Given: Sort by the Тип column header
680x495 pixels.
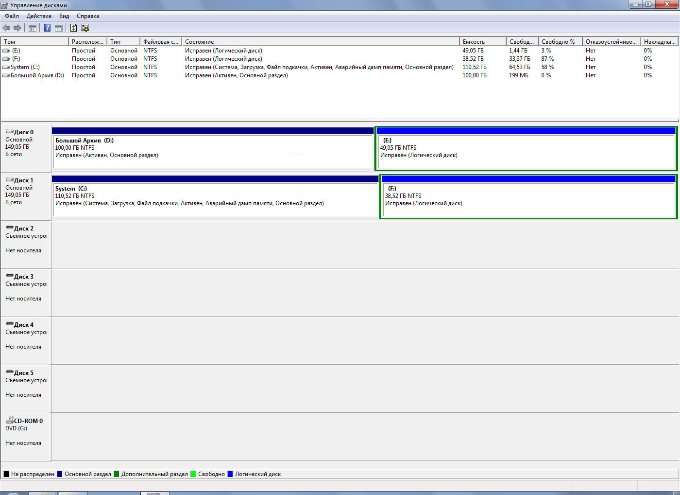Looking at the screenshot, I should [123, 42].
